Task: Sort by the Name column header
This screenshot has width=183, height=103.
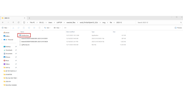Action: [x=22, y=32]
